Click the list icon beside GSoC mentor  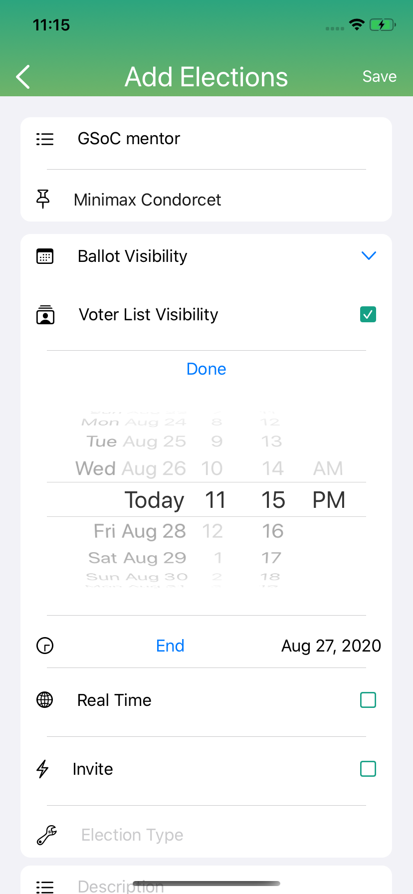click(45, 139)
